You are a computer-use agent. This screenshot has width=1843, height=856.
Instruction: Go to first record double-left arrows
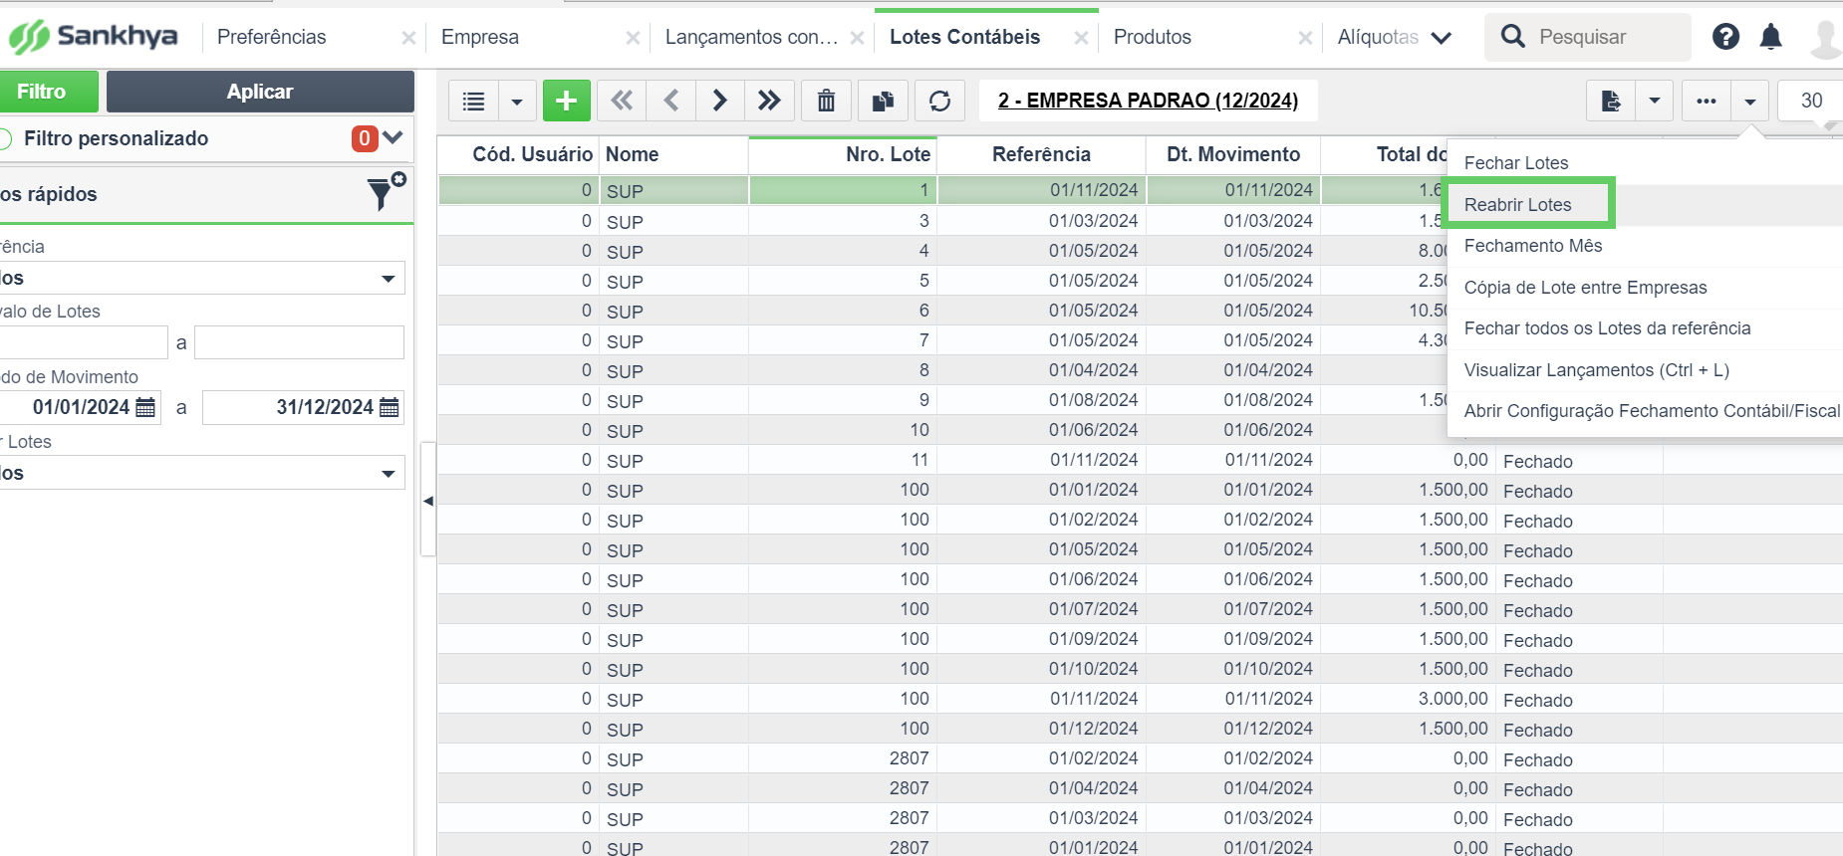pos(622,101)
